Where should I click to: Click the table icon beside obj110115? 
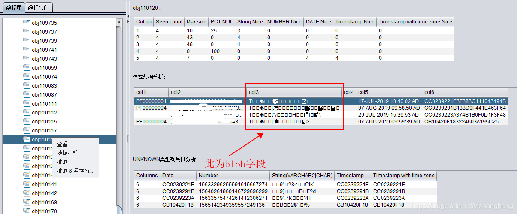coord(26,122)
